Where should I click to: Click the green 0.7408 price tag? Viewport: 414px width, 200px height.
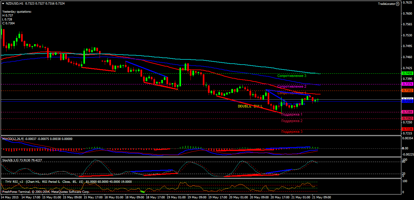tap(407, 73)
